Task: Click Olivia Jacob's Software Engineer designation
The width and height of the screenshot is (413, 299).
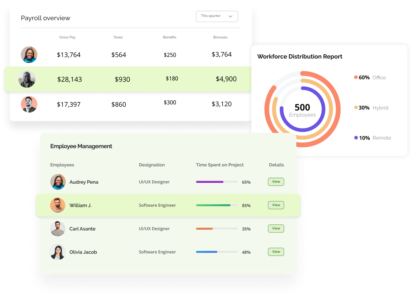Action: (157, 252)
